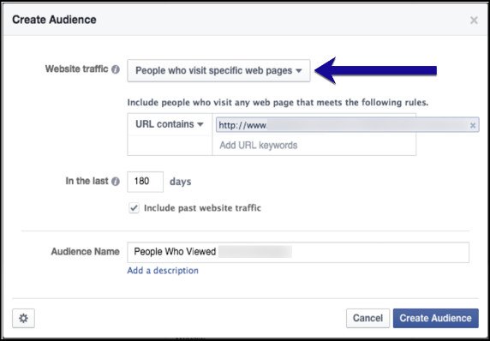Image resolution: width=490 pixels, height=341 pixels.
Task: Click the 'Create Audience' dialog title
Action: point(54,20)
